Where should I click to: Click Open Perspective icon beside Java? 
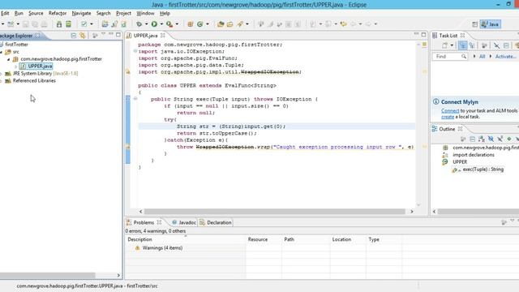tap(474, 24)
